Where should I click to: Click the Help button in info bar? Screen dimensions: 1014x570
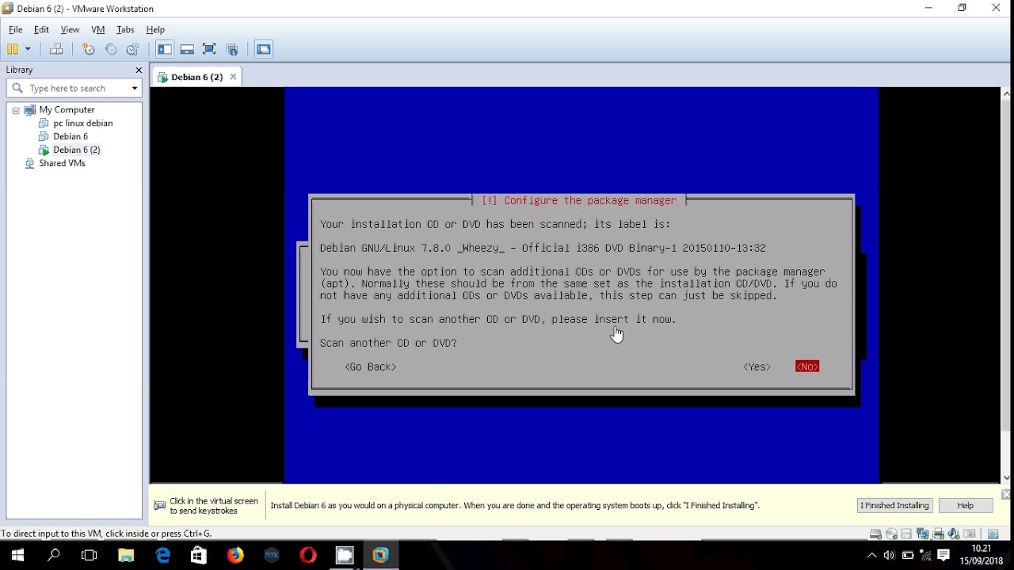966,505
